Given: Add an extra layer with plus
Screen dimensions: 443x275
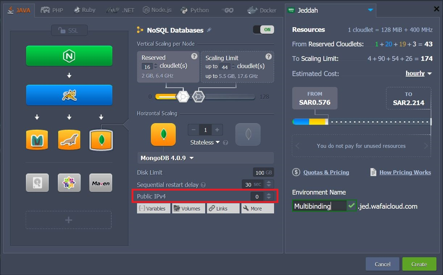Looking at the screenshot, I should [69, 220].
